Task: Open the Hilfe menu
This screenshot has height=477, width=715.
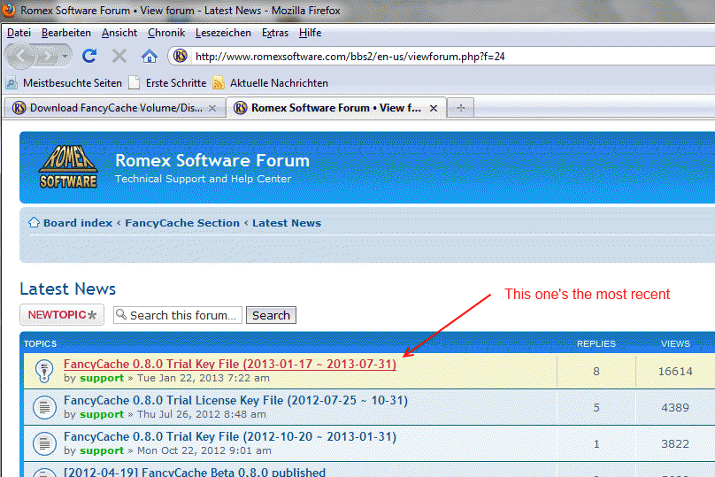Action: click(x=310, y=33)
